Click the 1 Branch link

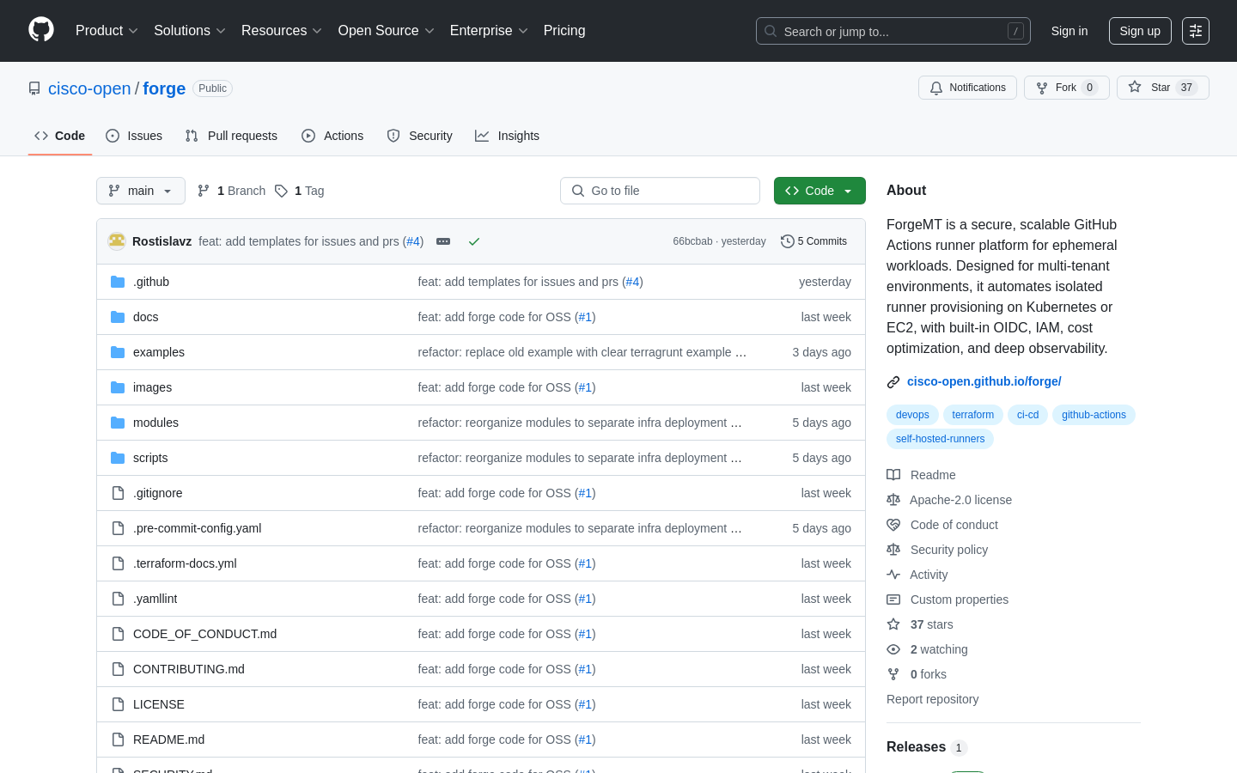(231, 191)
